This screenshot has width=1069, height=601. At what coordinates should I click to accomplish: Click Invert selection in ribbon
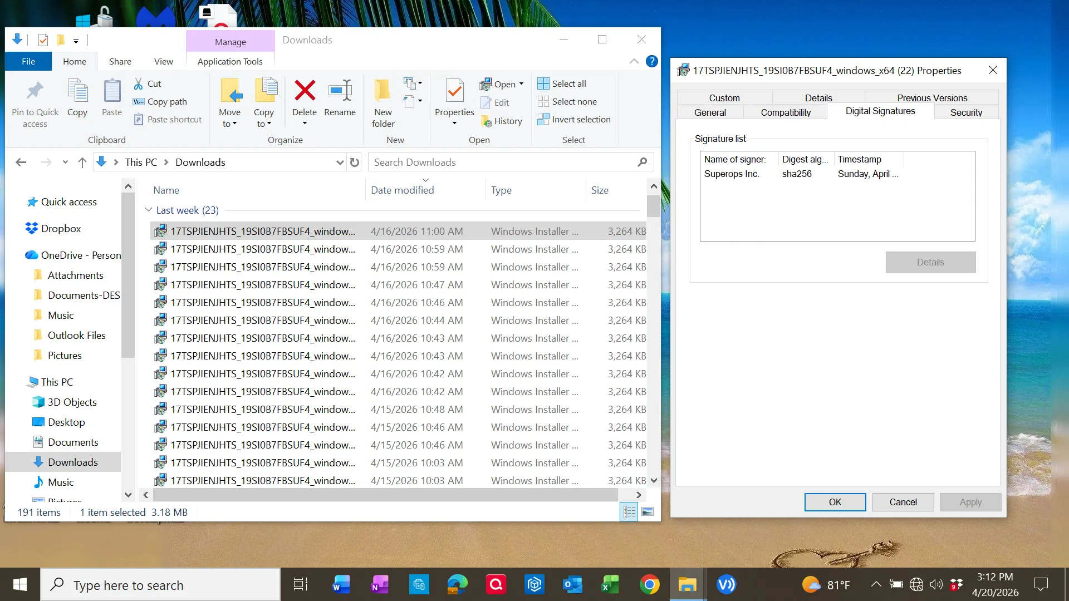point(574,120)
